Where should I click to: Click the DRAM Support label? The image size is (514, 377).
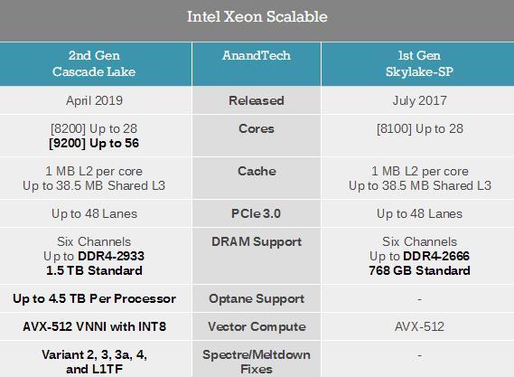[257, 241]
